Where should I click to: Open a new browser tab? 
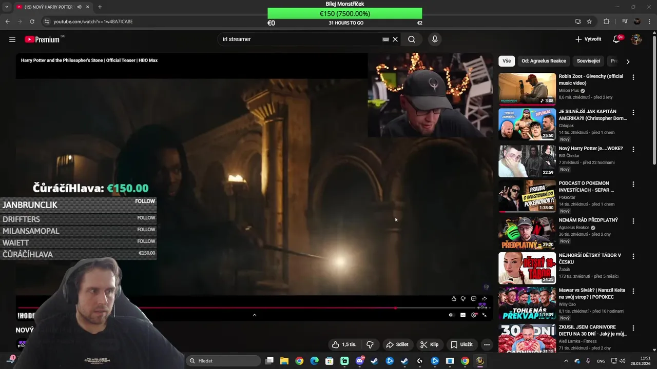[x=100, y=7]
